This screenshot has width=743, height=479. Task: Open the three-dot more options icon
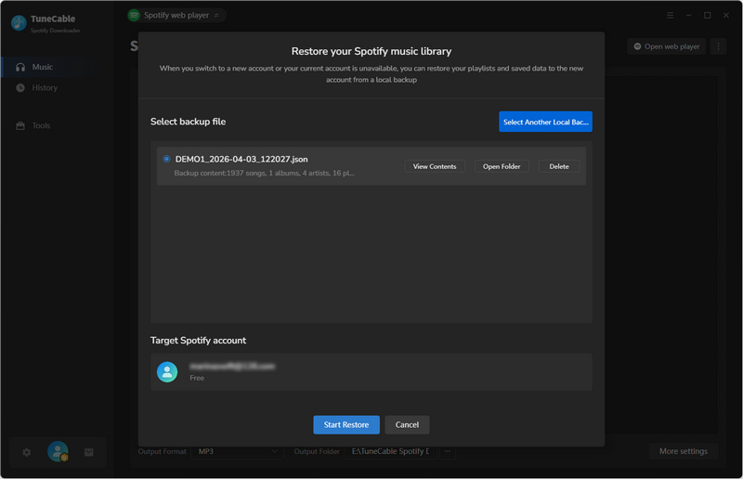pos(718,46)
